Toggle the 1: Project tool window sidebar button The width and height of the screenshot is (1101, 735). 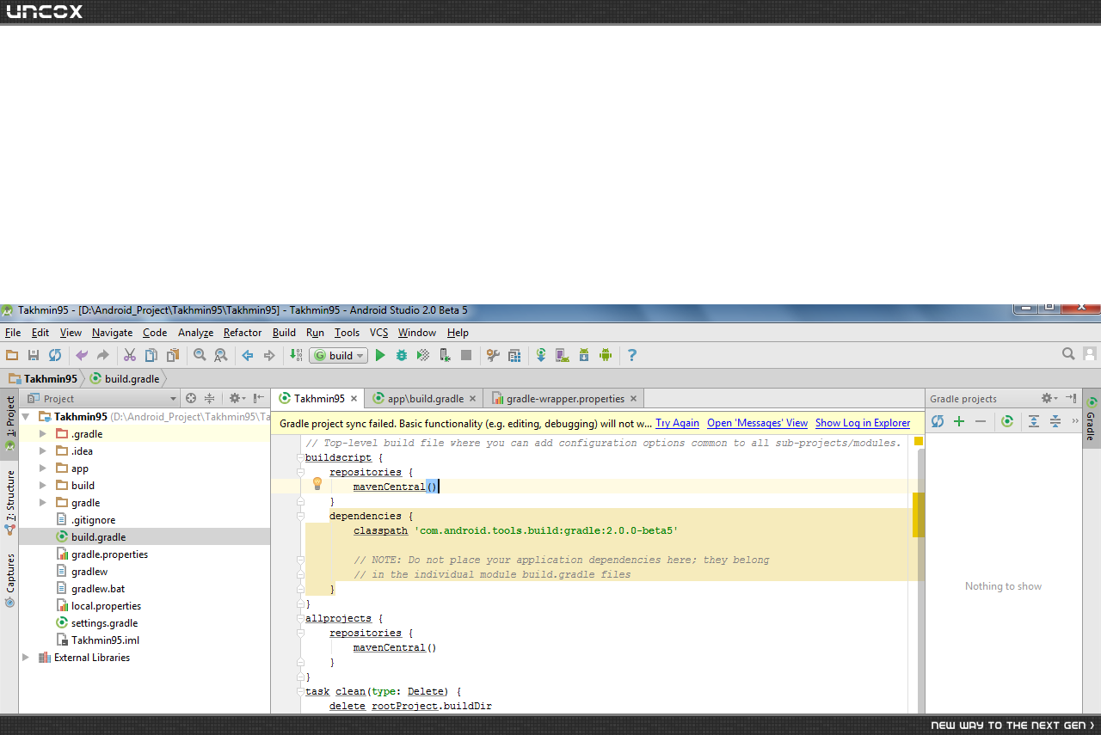click(x=9, y=423)
